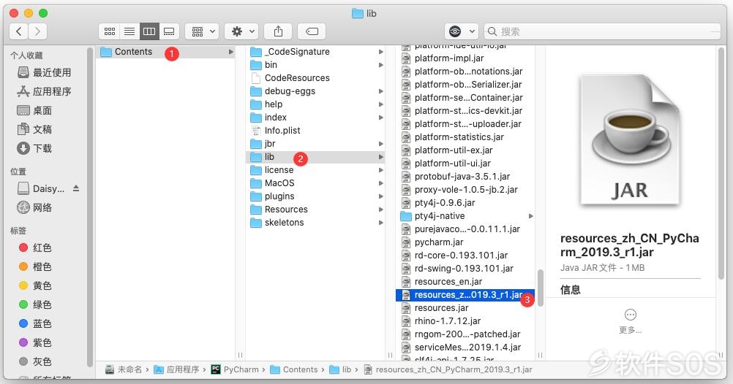This screenshot has height=384, width=733.
Task: Switch to list view
Action: tap(129, 31)
